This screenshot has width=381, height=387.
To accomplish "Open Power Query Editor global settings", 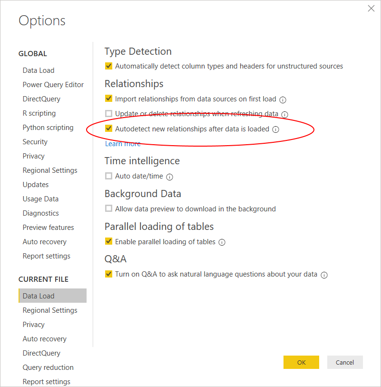I will tap(53, 85).
